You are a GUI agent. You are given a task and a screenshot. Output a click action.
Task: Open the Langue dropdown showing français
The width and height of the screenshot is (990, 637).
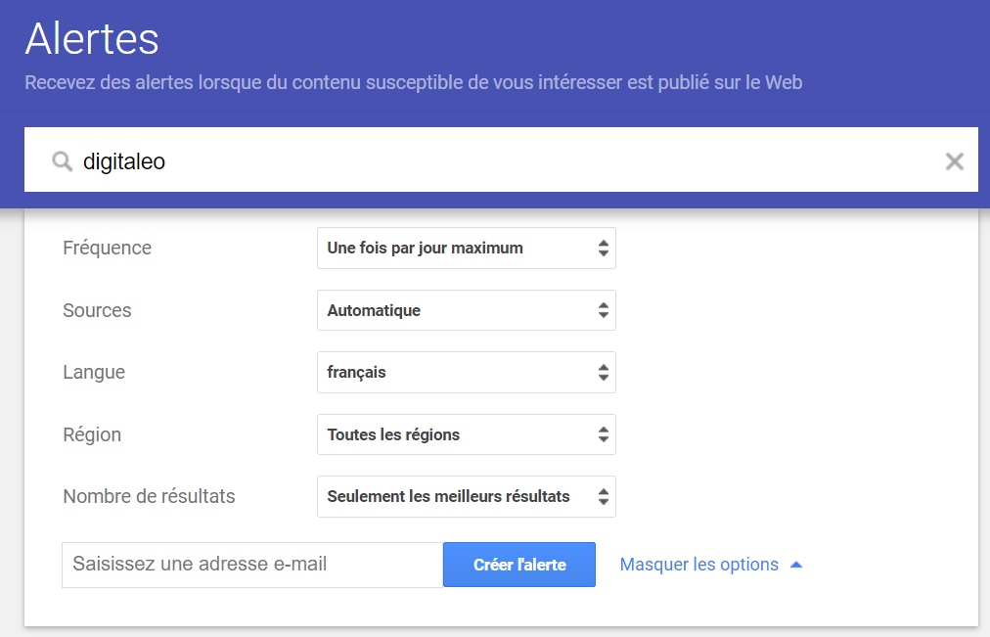[466, 372]
